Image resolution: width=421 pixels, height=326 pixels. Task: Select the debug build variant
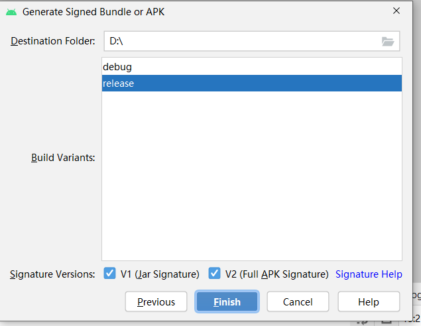[x=252, y=67]
